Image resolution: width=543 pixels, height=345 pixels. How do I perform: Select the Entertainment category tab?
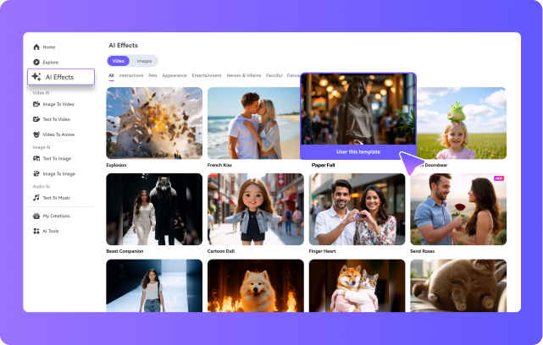pyautogui.click(x=207, y=75)
